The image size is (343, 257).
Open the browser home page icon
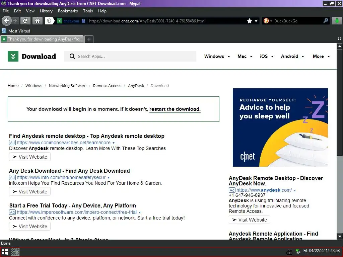[x=38, y=21]
